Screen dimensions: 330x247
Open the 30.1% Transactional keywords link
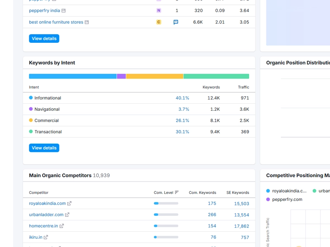pyautogui.click(x=183, y=132)
